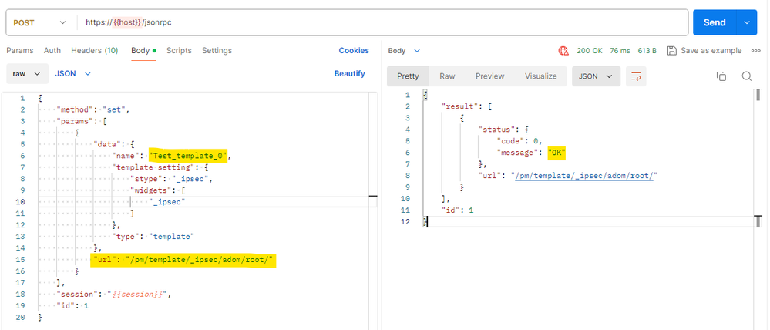This screenshot has width=770, height=330.
Task: Open the POST method dropdown
Action: pos(39,22)
